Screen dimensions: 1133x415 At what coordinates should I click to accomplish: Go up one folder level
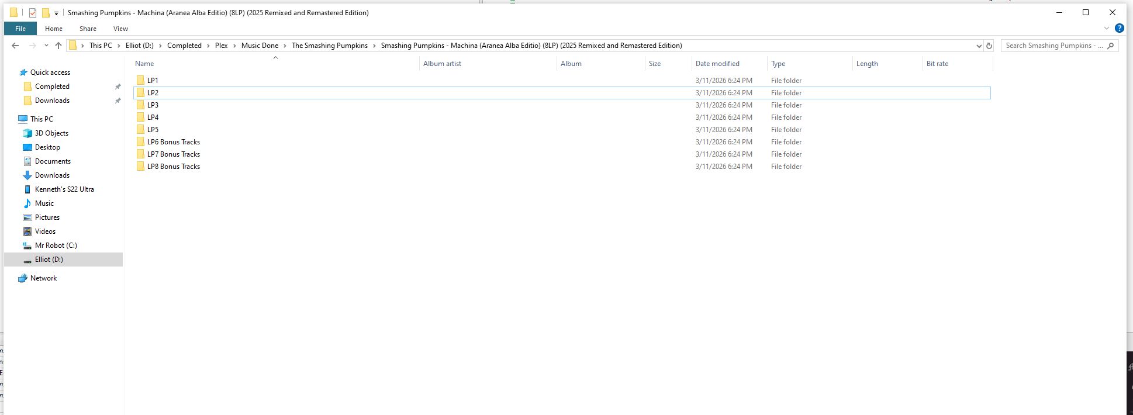(x=58, y=46)
